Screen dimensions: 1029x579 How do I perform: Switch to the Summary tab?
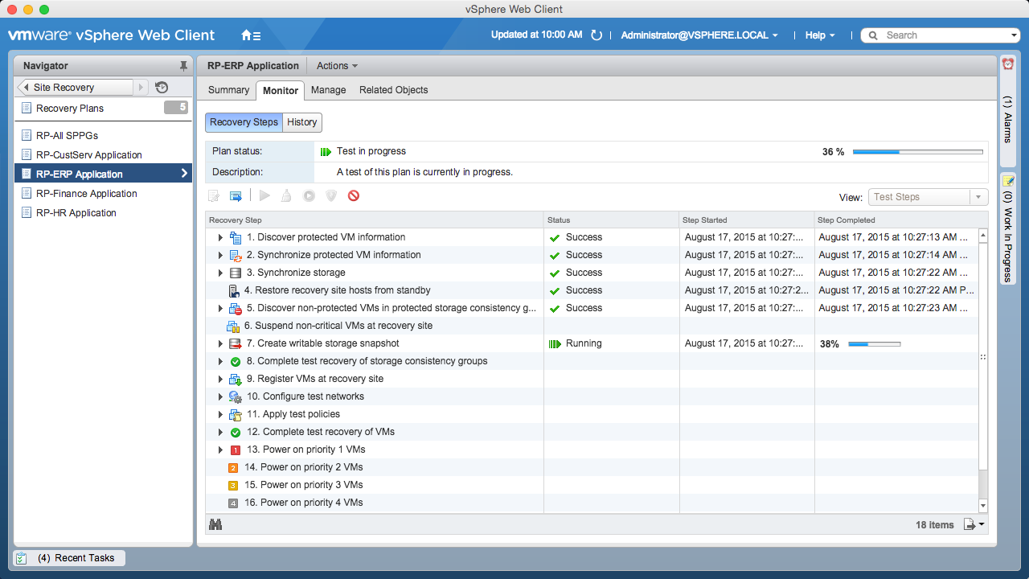coord(228,90)
